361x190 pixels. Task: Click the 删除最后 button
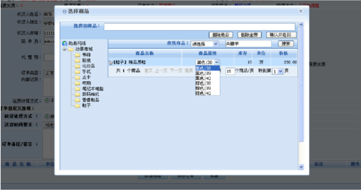pos(221,35)
